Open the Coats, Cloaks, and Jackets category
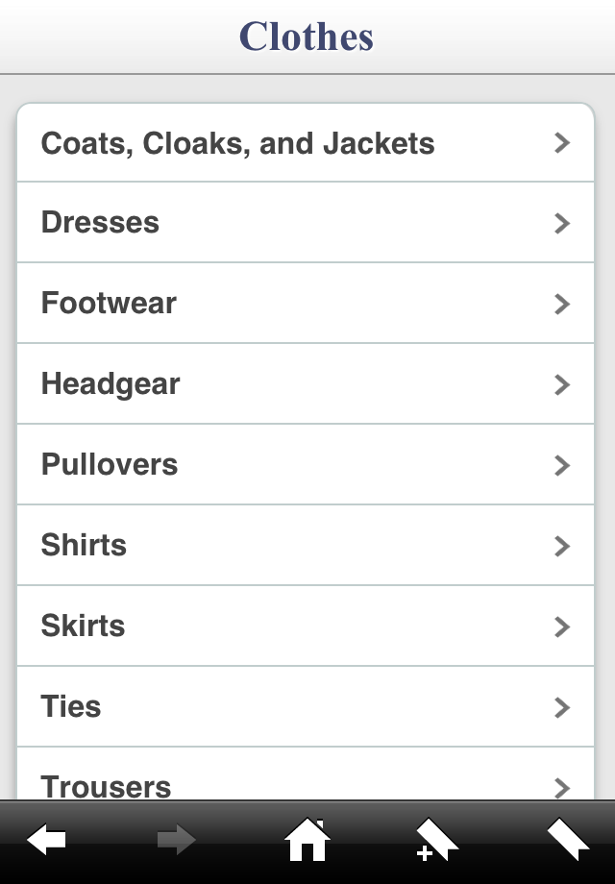This screenshot has height=884, width=615. click(x=306, y=142)
